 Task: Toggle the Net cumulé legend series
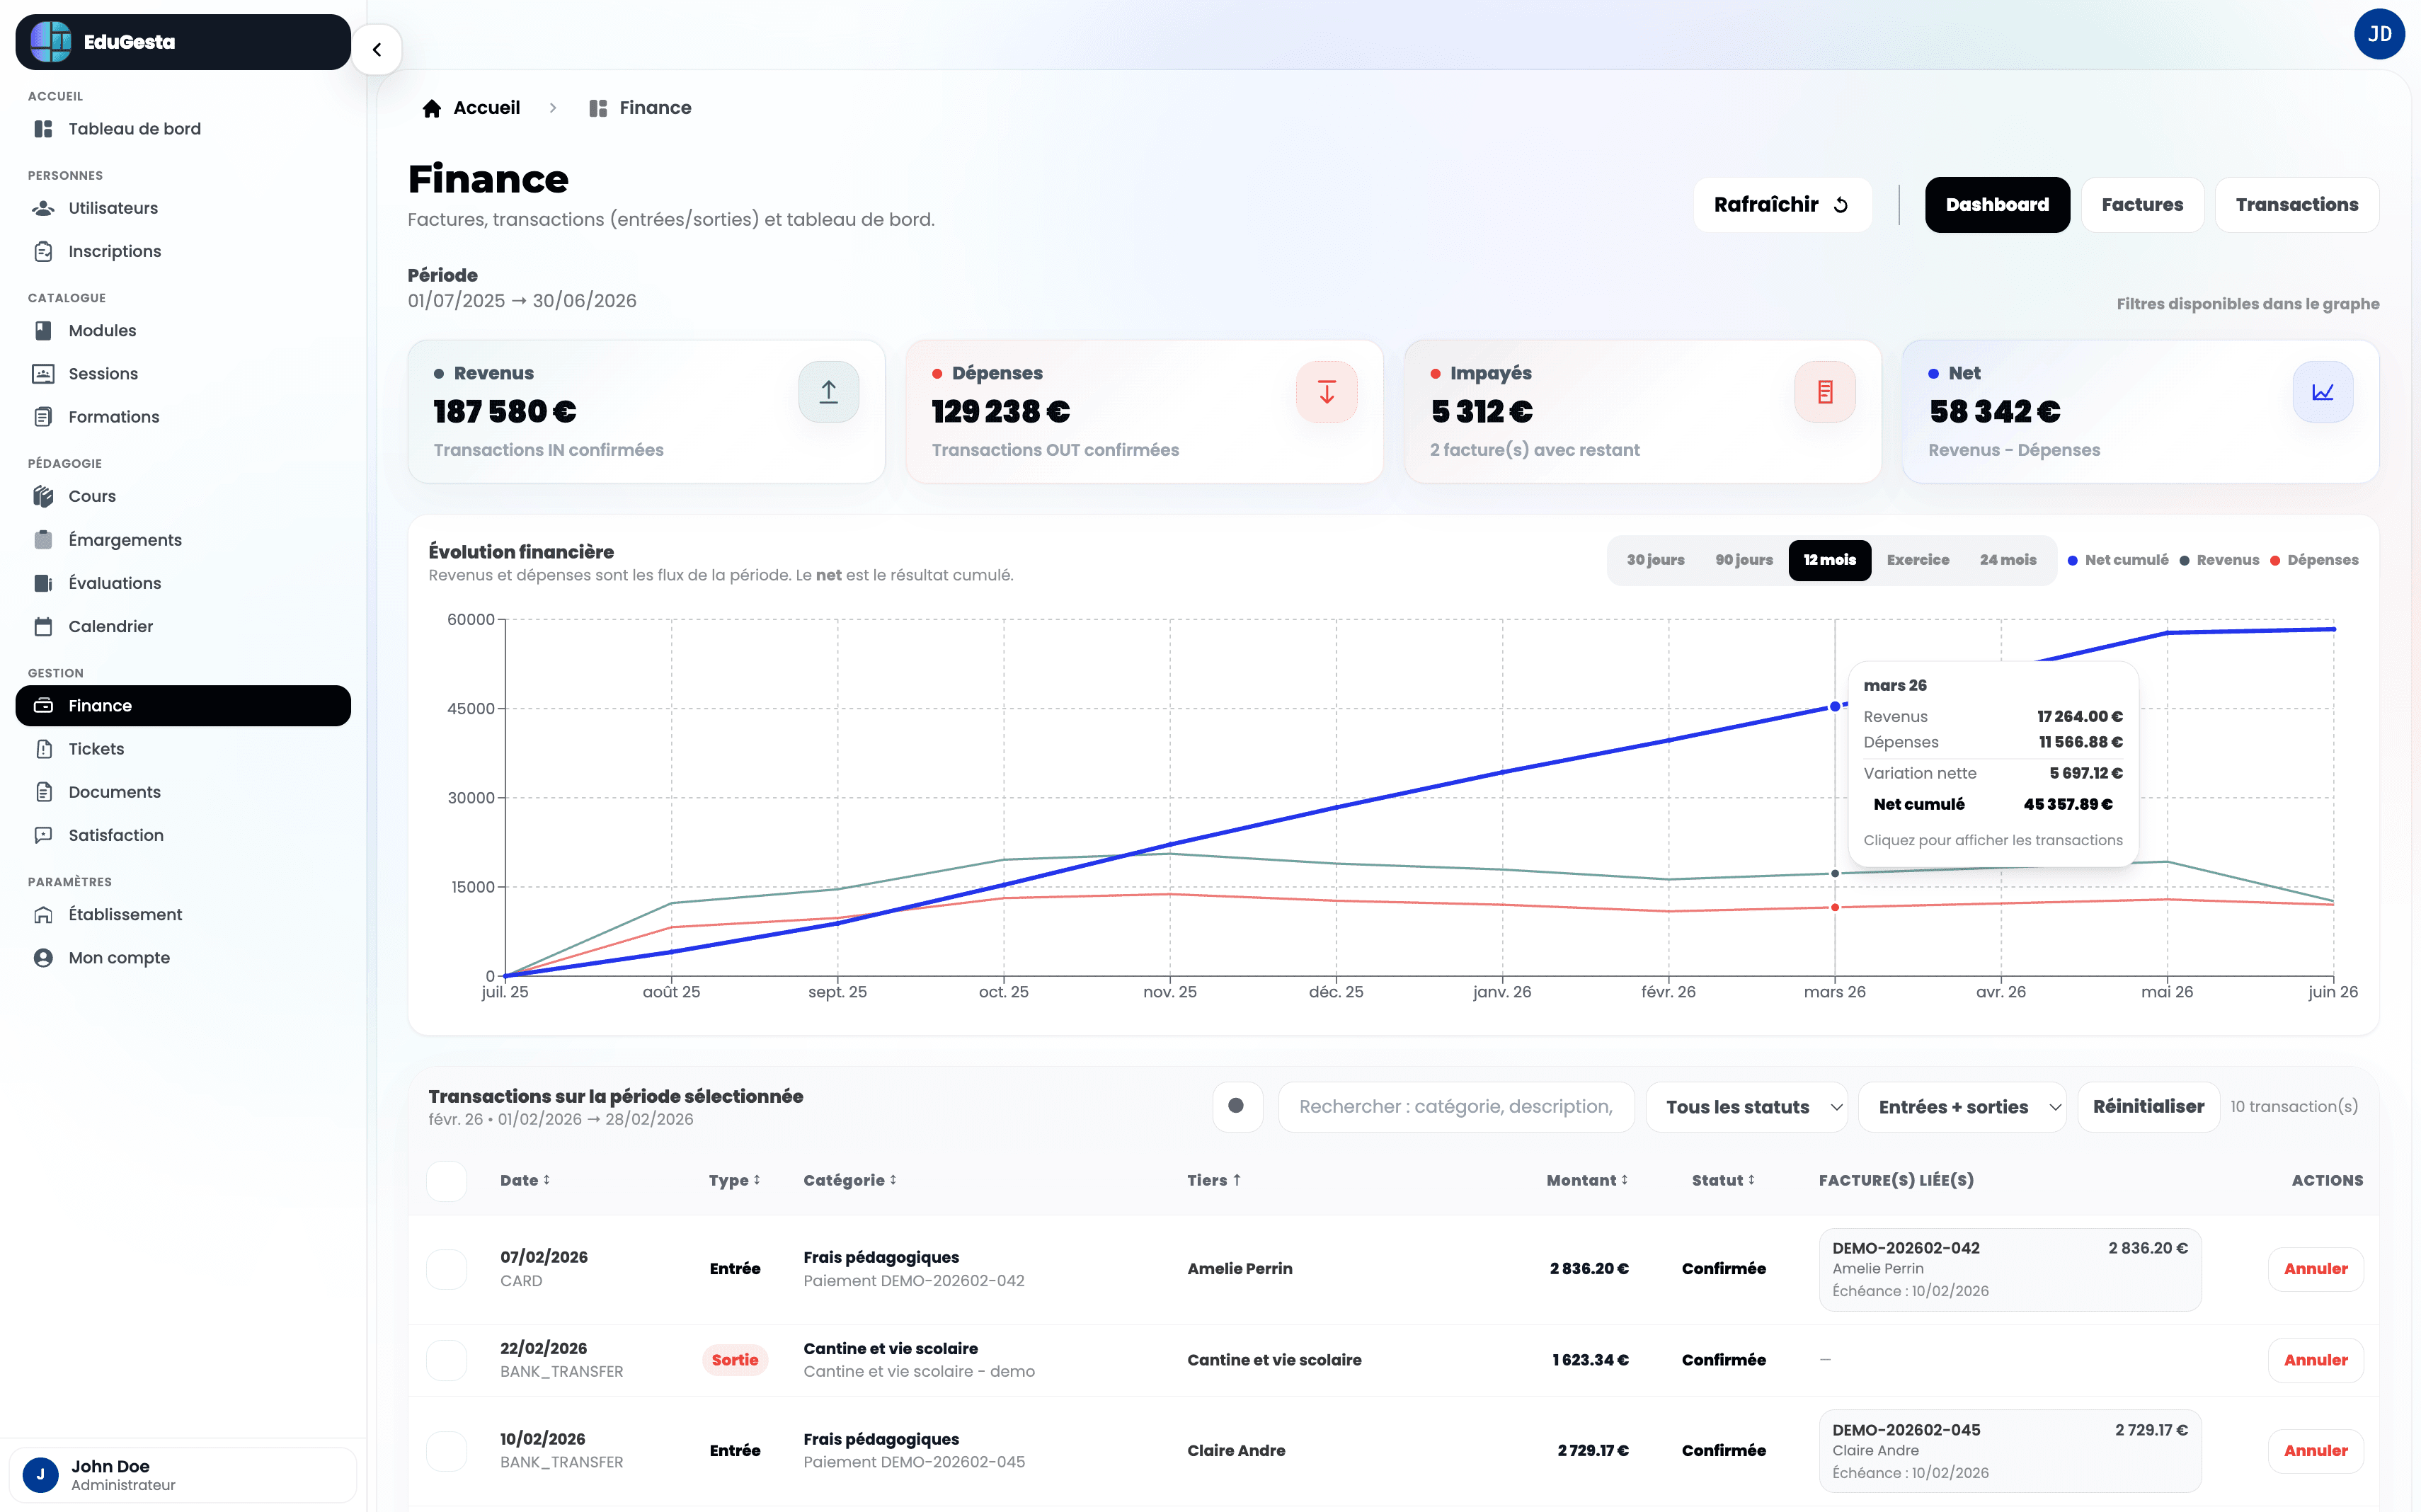tap(2118, 560)
